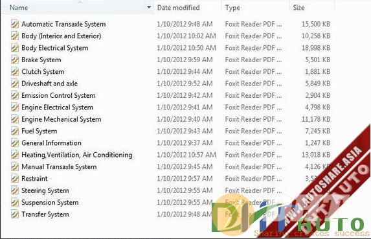The image size is (371, 239).
Task: Click the date 1/10/2012 10:57 AM
Action: (x=186, y=155)
